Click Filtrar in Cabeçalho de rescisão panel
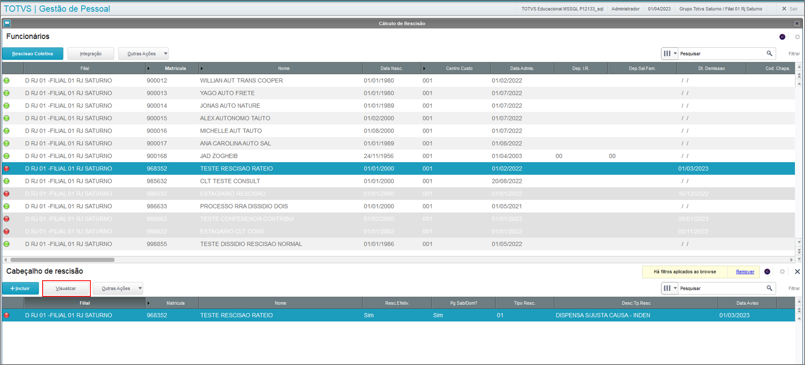The image size is (805, 365). (794, 289)
